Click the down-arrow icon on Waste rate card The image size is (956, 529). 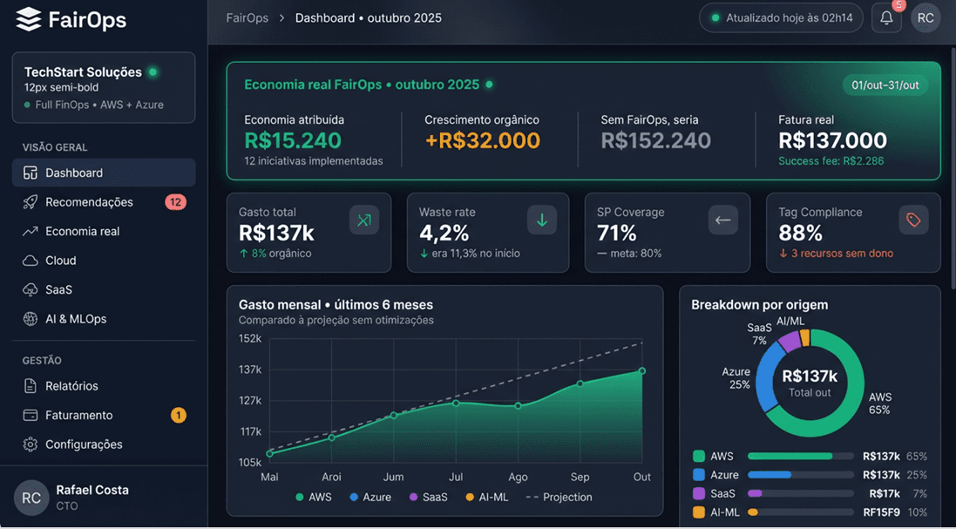point(542,219)
